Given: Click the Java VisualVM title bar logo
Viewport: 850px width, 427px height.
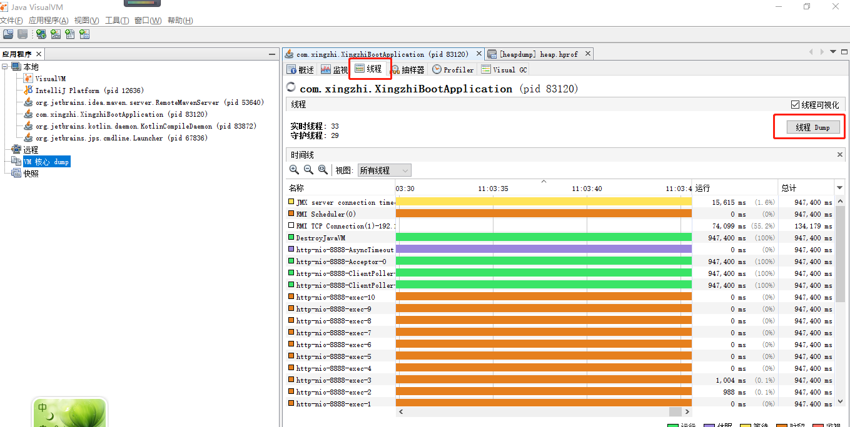Looking at the screenshot, I should tap(4, 6).
